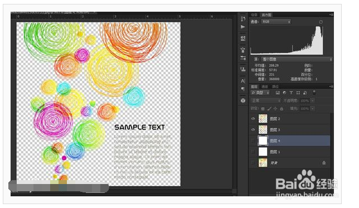The image size is (359, 208).
Task: Open the History panel icon in the dock
Action: coord(243,18)
